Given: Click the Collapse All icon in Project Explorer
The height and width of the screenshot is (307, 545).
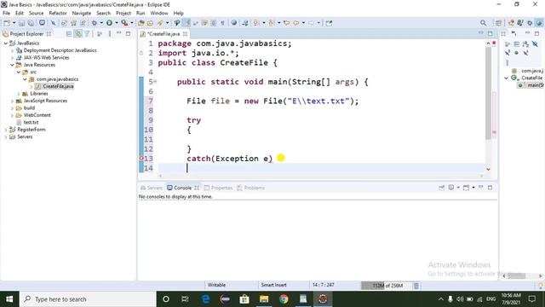Looking at the screenshot, I should click(69, 34).
